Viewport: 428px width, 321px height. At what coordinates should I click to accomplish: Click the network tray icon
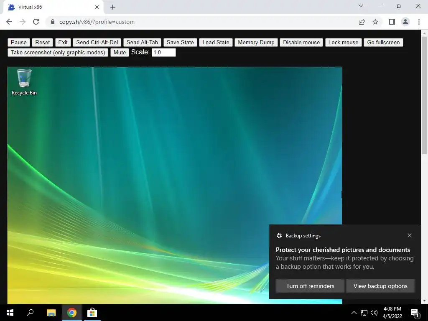point(364,313)
